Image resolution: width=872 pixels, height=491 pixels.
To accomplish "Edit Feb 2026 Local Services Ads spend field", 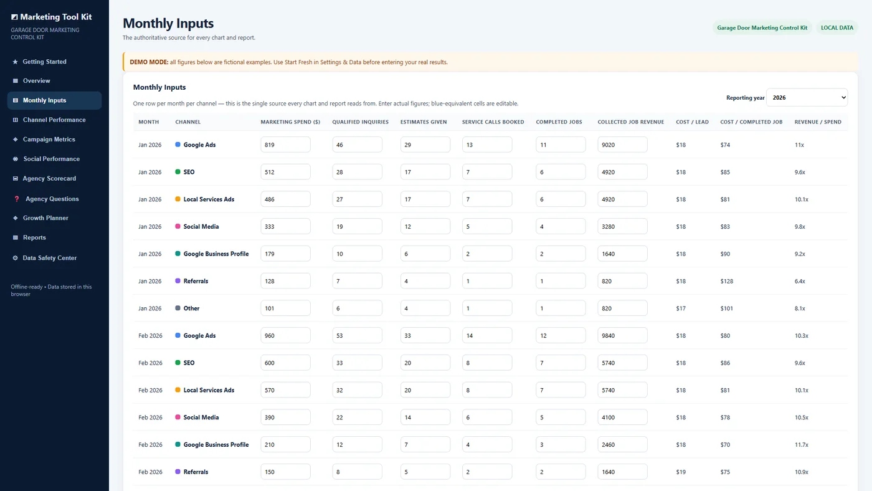I will pyautogui.click(x=285, y=390).
